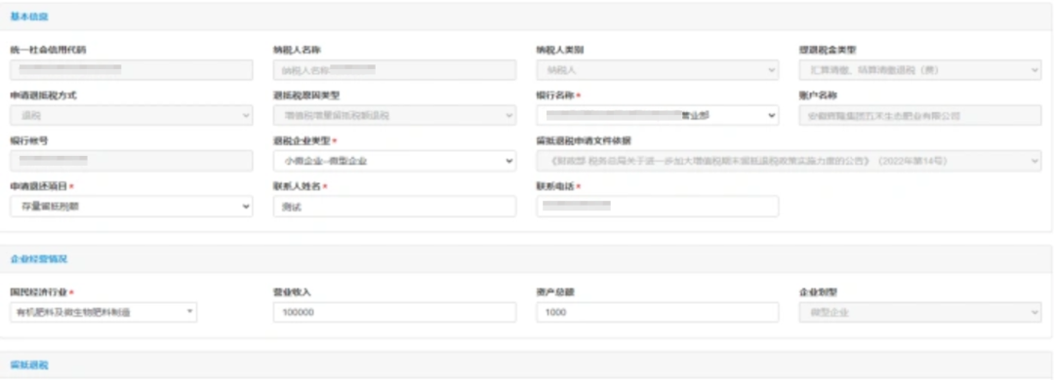This screenshot has width=1054, height=380.
Task: Open the 申请退抵税方式 dropdown
Action: click(132, 116)
